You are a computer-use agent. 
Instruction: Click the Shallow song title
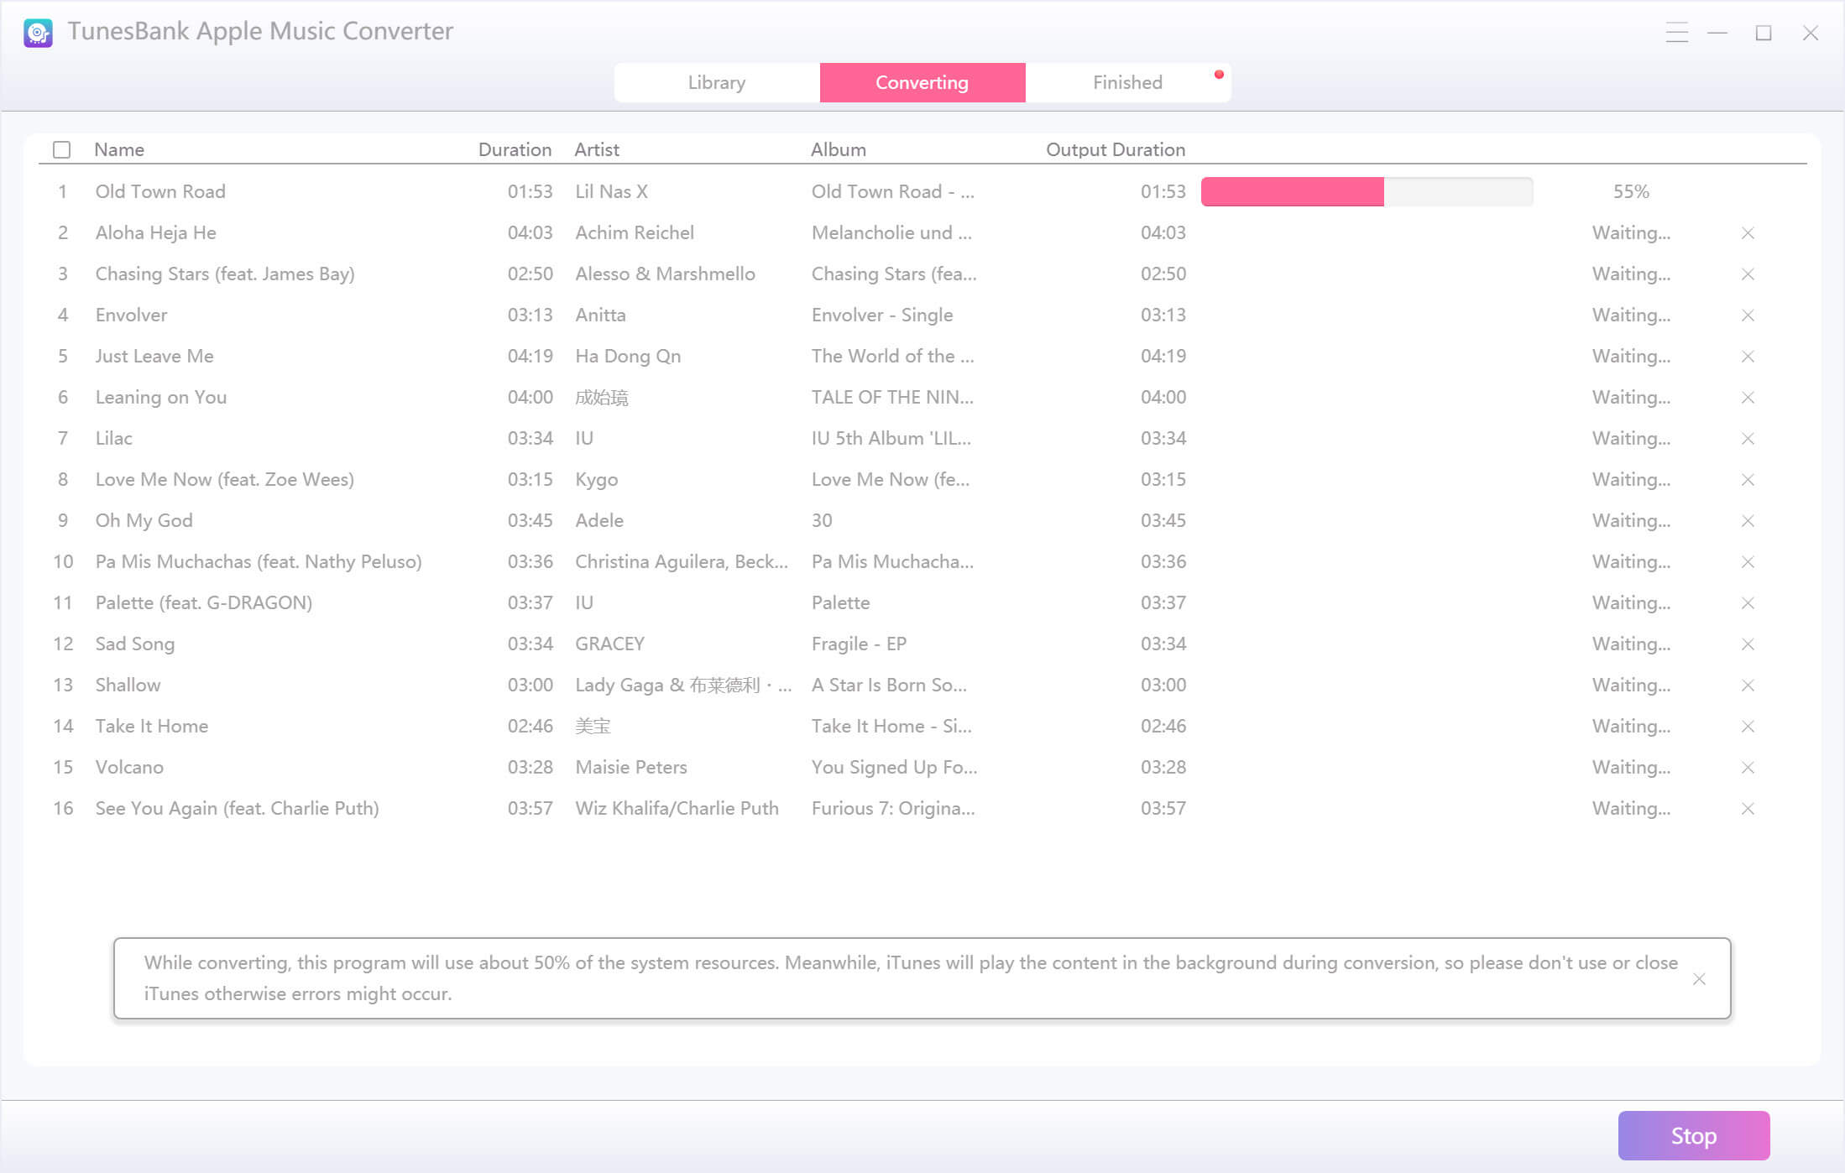coord(128,685)
